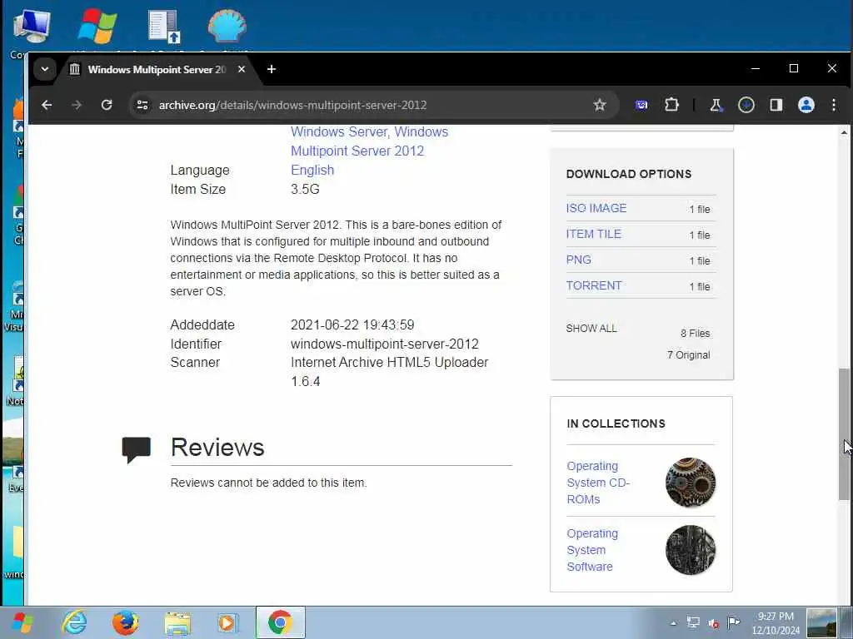Click the scrollbar up arrow
The width and height of the screenshot is (853, 639).
(x=844, y=132)
